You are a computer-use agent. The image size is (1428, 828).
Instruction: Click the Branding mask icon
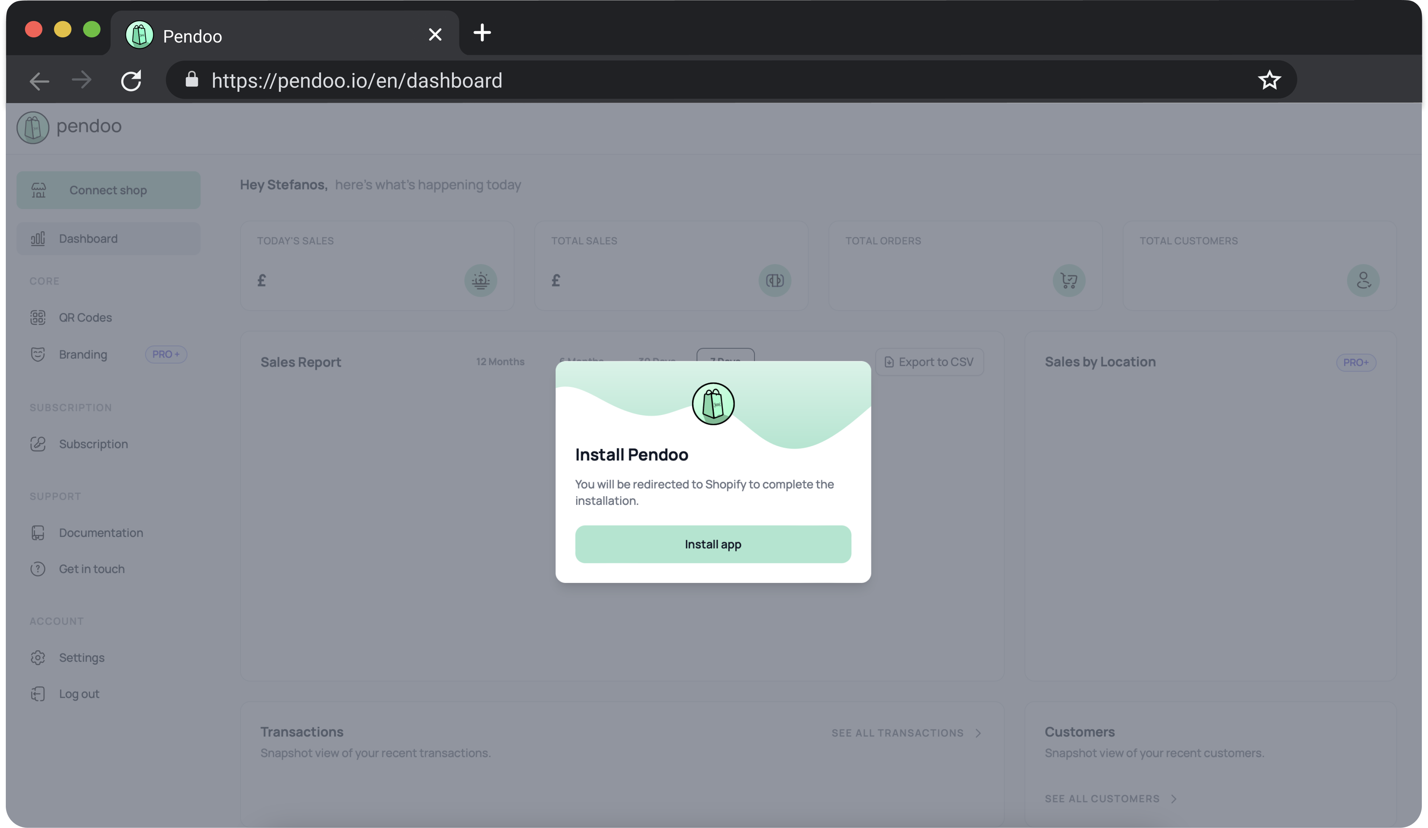point(38,354)
